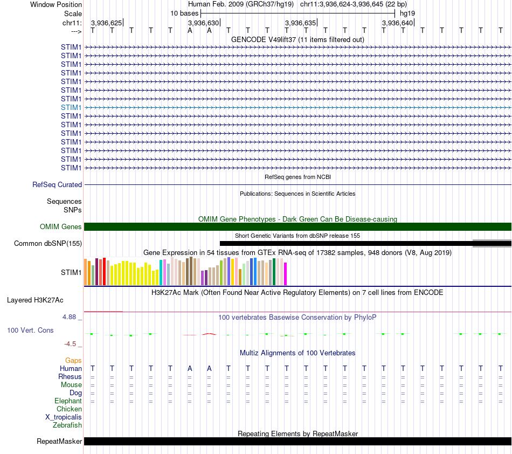Click the 3,936,630 ruler position
Screen dimensions: 512x454
click(x=203, y=23)
